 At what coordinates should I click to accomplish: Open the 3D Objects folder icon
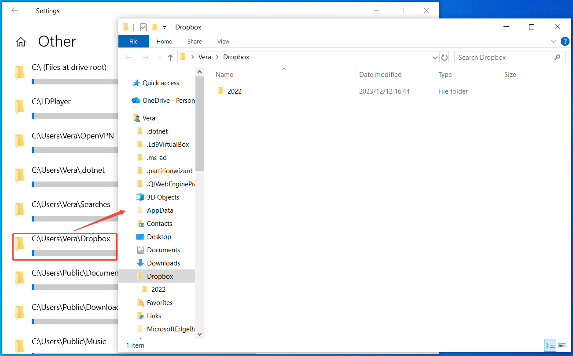(140, 197)
